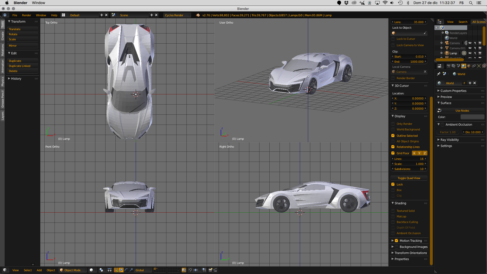487x274 pixels.
Task: Click the OpenGL render camera icon
Action: 210,270
